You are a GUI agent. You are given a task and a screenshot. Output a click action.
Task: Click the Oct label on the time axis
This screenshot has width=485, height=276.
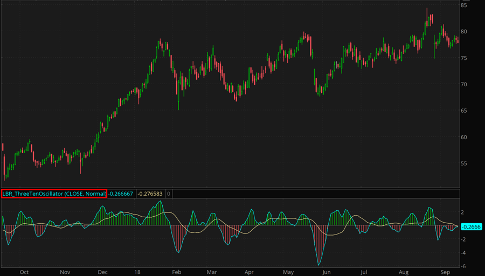(24, 272)
